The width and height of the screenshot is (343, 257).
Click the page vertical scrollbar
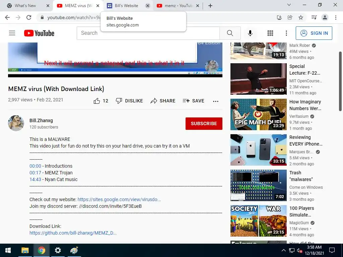[340, 82]
